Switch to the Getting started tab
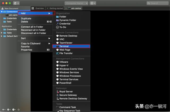The width and height of the screenshot is (170, 112). [55, 8]
